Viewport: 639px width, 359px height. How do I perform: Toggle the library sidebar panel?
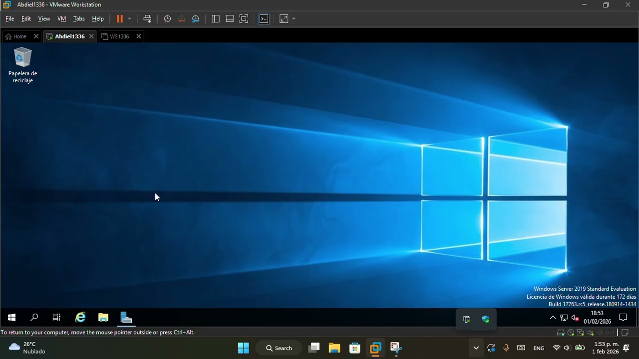click(x=216, y=19)
